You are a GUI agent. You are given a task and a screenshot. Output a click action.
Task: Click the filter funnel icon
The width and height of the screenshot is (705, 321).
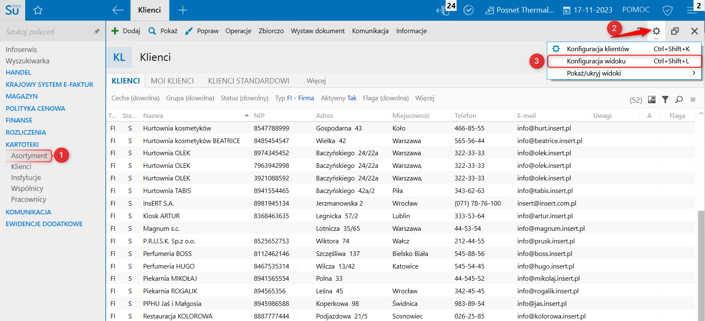665,99
